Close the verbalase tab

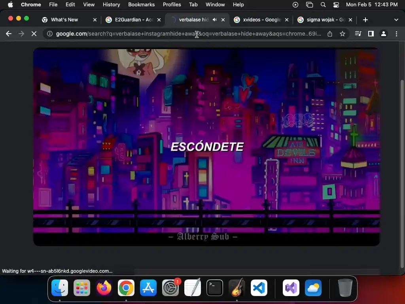223,20
